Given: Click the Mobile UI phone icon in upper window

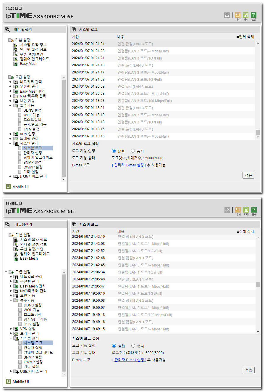Looking at the screenshot, I should [x=8, y=187].
